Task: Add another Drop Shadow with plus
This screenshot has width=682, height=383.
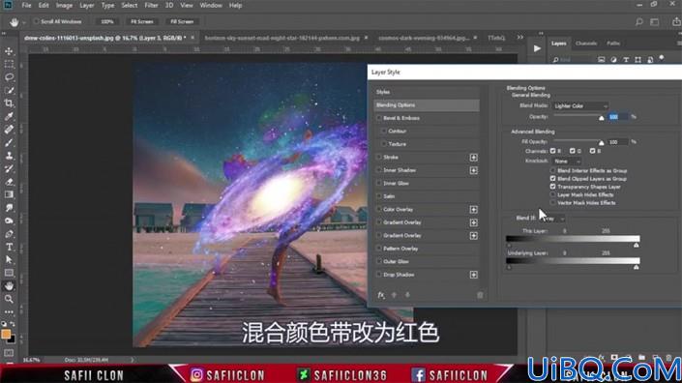Action: (x=474, y=275)
